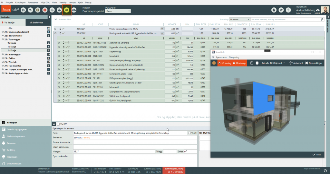Click the Lukk button in viewer
330x174 pixels.
coord(316,154)
